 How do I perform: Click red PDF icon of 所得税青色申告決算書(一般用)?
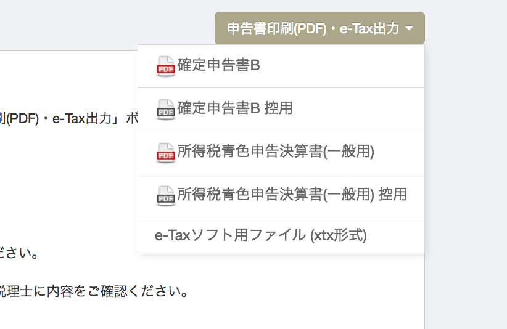point(166,153)
